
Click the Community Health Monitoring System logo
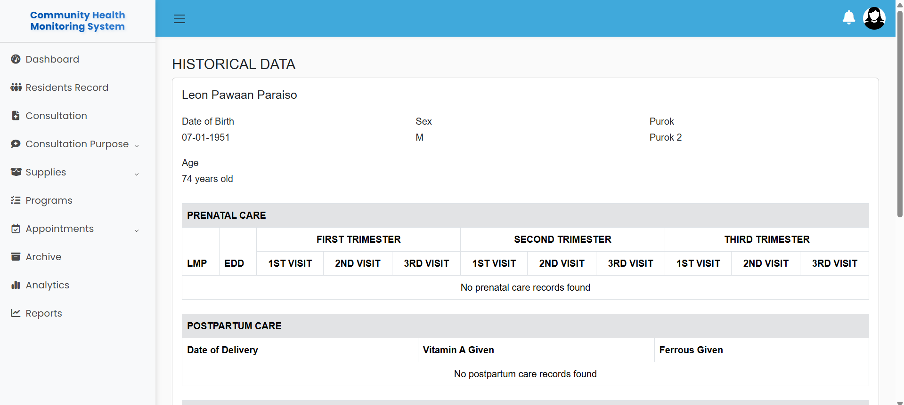coord(78,21)
